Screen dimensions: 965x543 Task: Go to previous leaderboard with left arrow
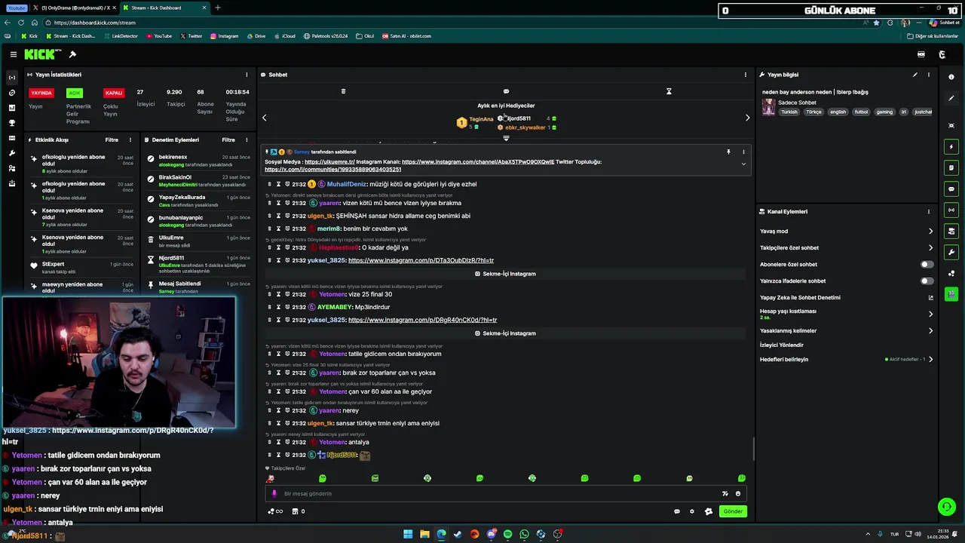pos(265,118)
